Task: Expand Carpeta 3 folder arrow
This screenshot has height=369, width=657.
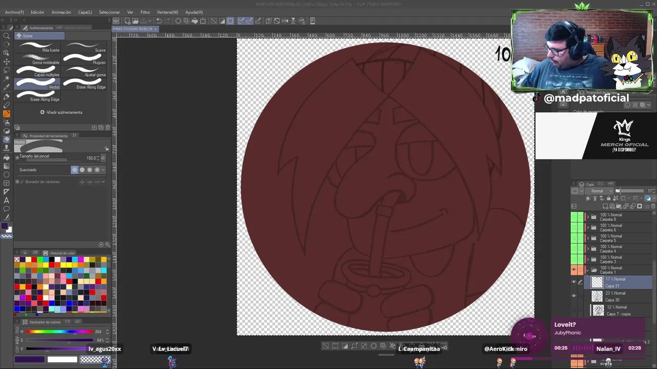Action: tap(588, 260)
